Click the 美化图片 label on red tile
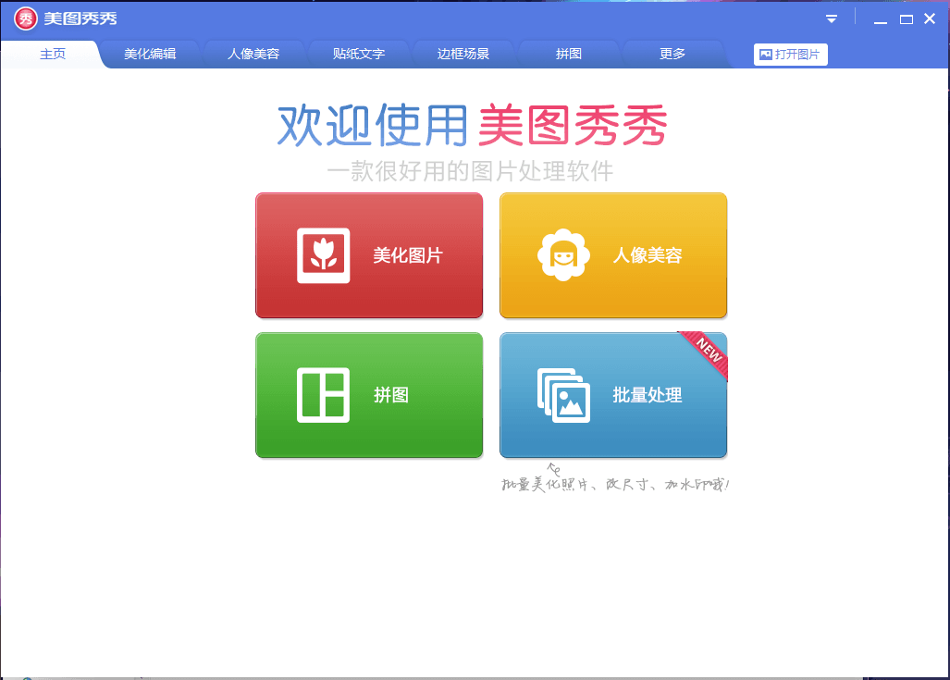Viewport: 950px width, 680px height. click(x=408, y=255)
